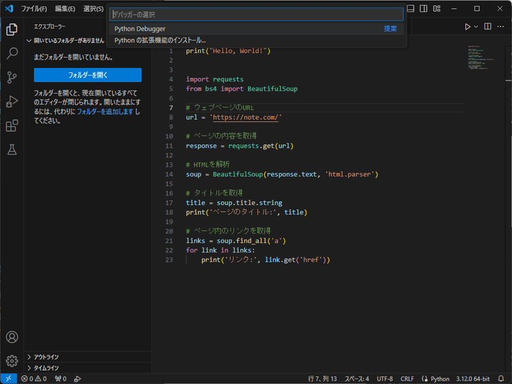512x384 pixels.
Task: Click the フォルダーを開く button
Action: point(88,75)
